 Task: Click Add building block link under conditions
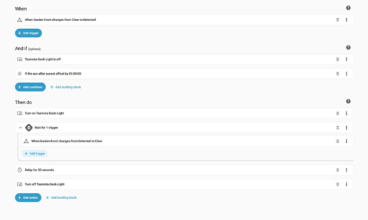tap(65, 87)
